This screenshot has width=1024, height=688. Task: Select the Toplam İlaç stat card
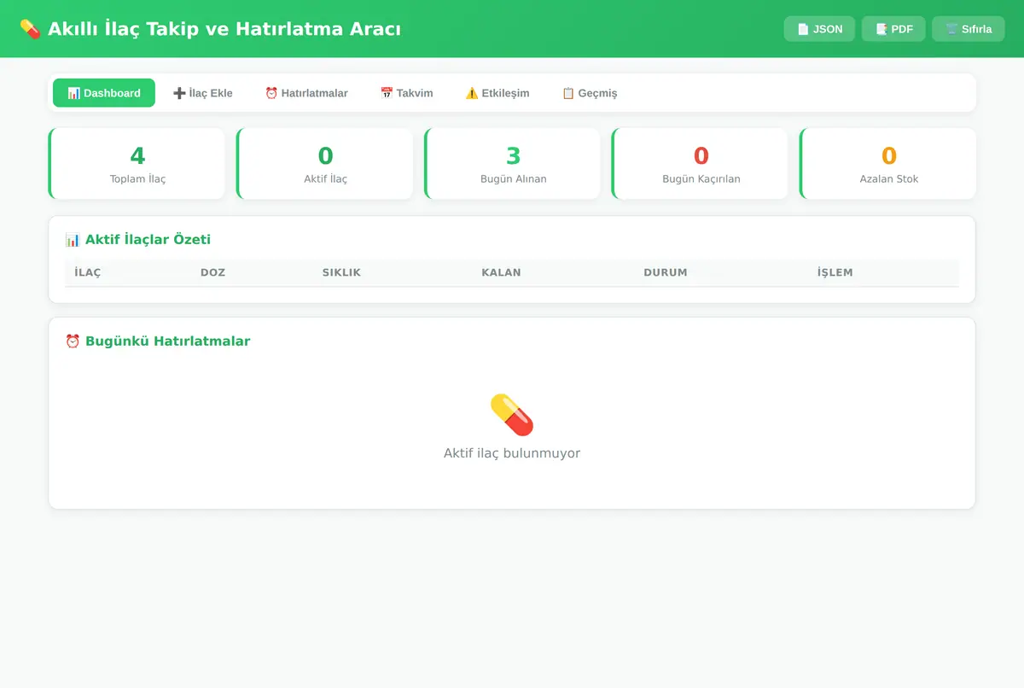(x=137, y=164)
